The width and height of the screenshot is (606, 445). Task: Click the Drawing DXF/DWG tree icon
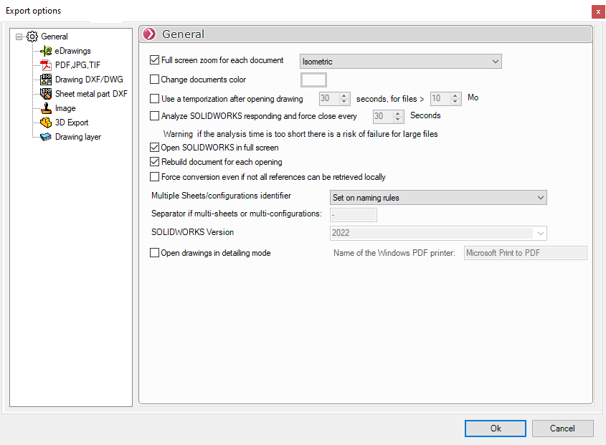click(x=47, y=80)
